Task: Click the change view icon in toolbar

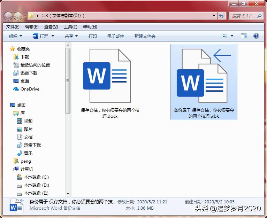Action: pyautogui.click(x=224, y=36)
